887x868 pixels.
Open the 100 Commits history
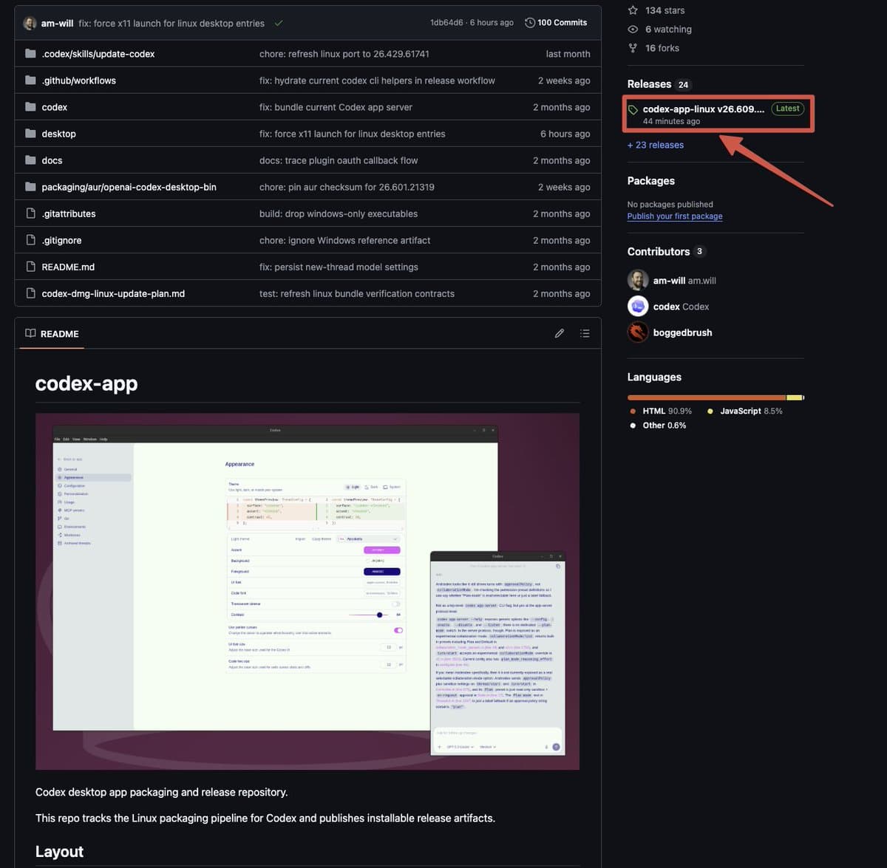click(x=556, y=23)
